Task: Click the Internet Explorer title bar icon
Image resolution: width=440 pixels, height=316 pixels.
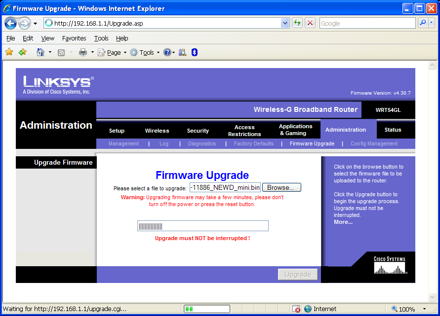Action: [7, 8]
